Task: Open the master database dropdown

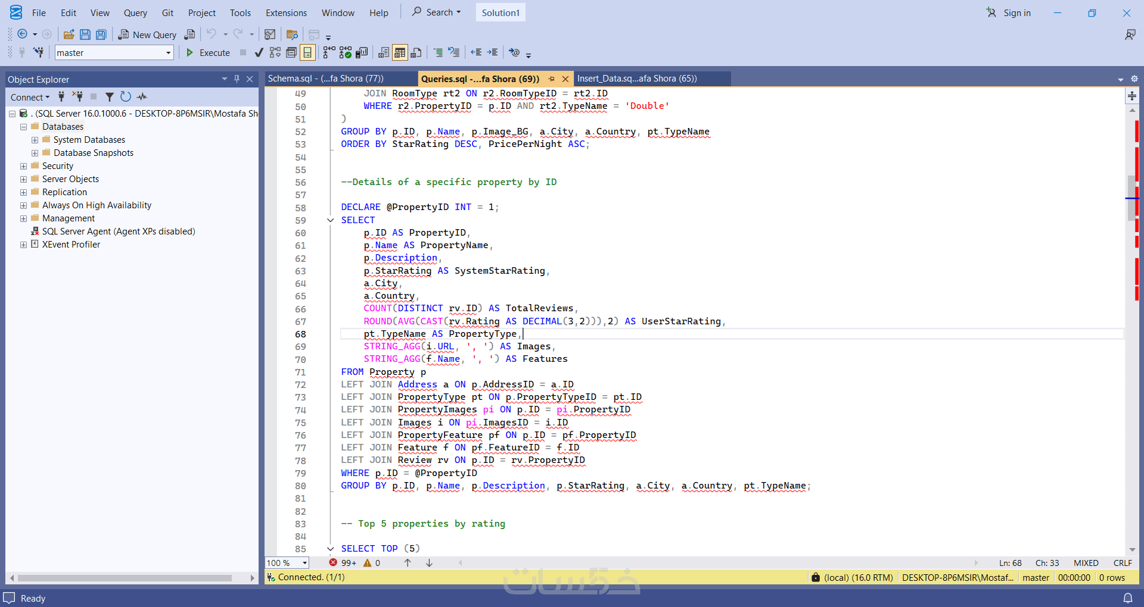Action: coord(168,53)
